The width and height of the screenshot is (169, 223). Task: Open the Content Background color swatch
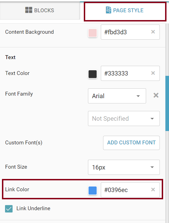tap(92, 33)
